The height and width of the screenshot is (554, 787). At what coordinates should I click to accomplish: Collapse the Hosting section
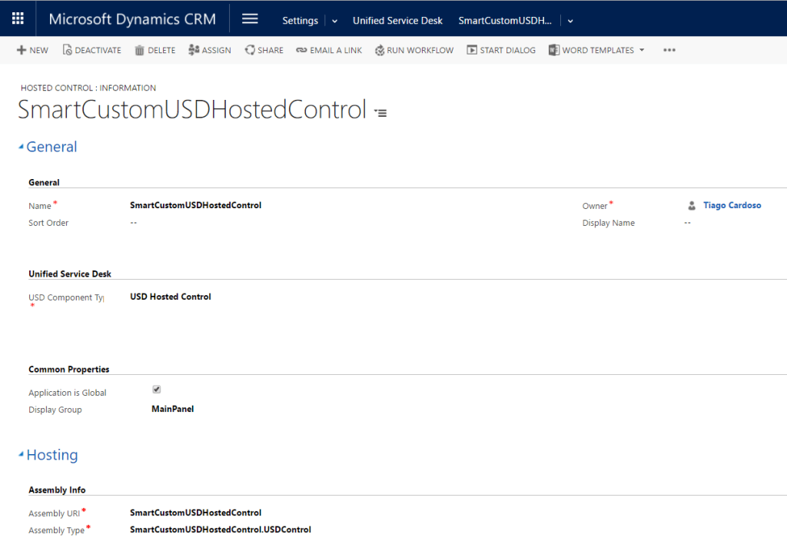coord(22,456)
